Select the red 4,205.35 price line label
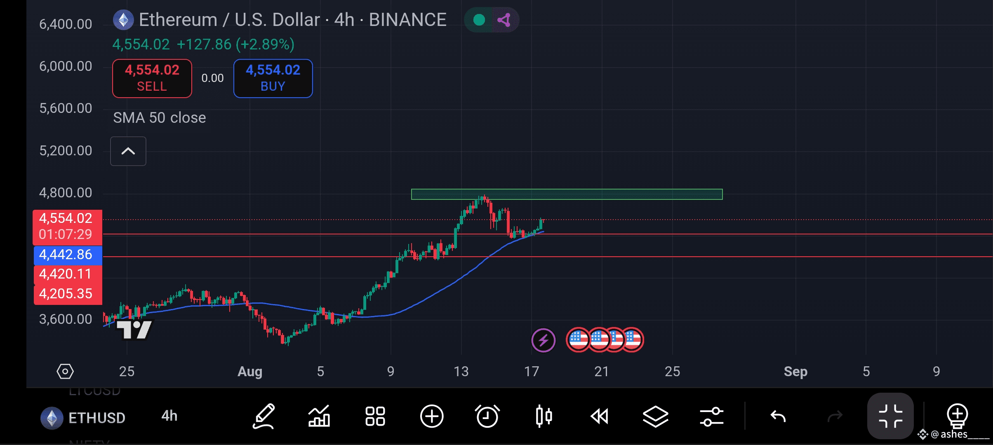 (x=68, y=294)
